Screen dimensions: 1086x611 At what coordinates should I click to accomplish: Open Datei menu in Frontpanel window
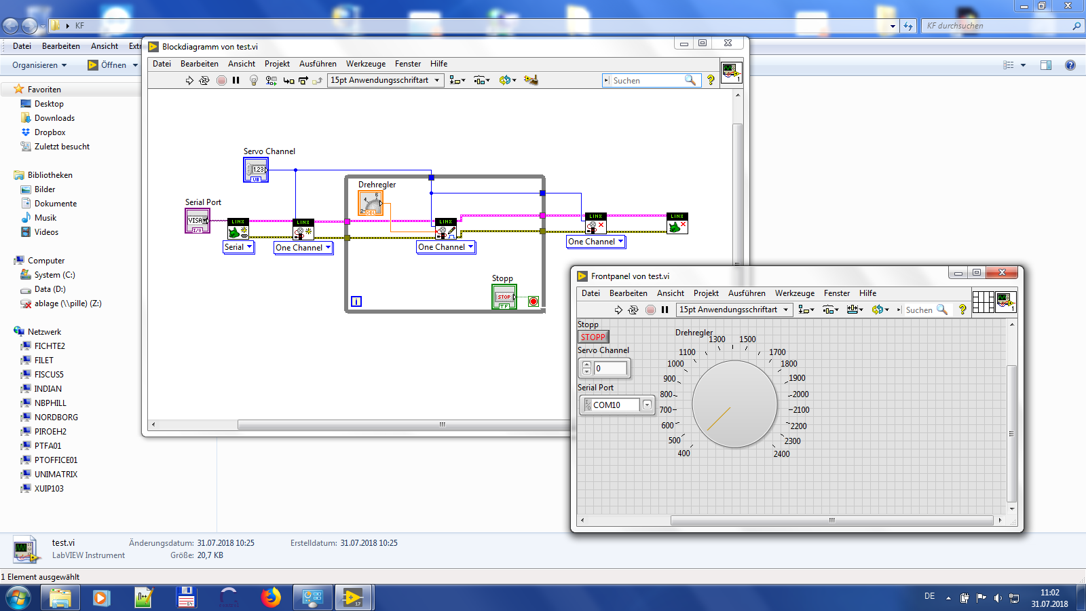pos(591,293)
